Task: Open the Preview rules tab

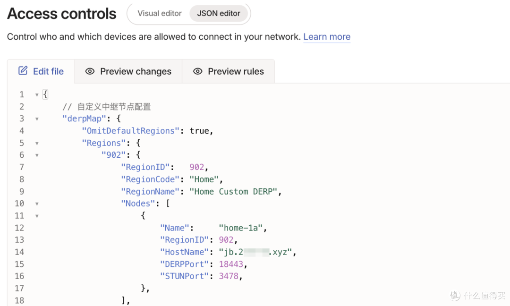Action: tap(229, 71)
